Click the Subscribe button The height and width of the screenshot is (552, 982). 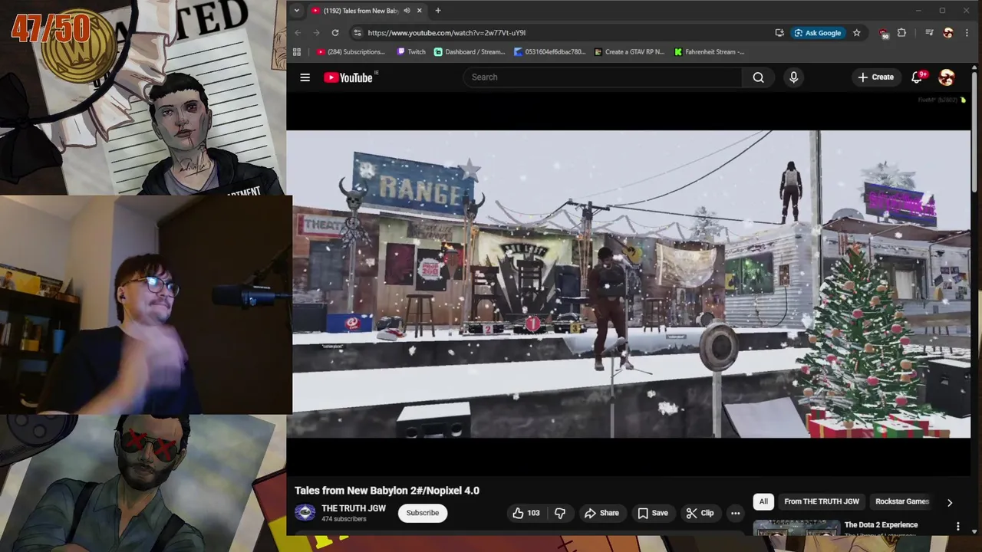(423, 513)
